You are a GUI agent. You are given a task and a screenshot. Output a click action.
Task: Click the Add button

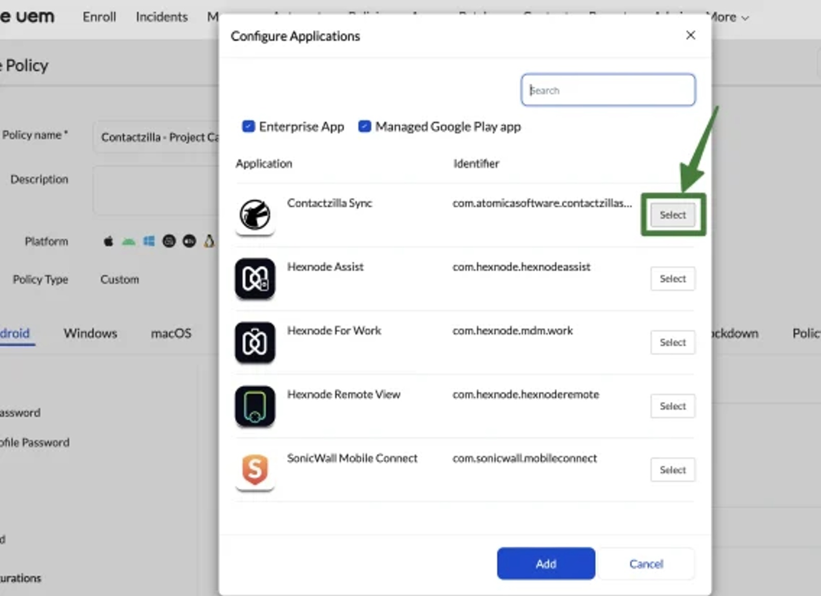click(x=546, y=564)
